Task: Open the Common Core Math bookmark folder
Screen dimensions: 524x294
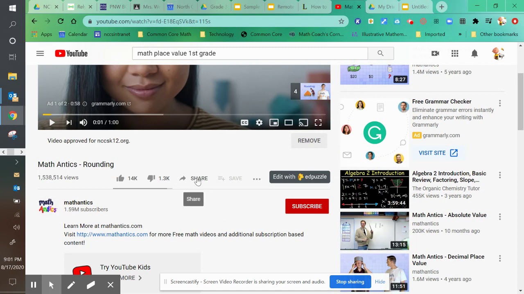Action: (x=165, y=34)
